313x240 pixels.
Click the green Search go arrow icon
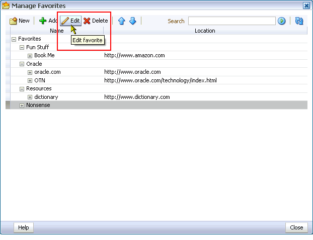click(281, 21)
